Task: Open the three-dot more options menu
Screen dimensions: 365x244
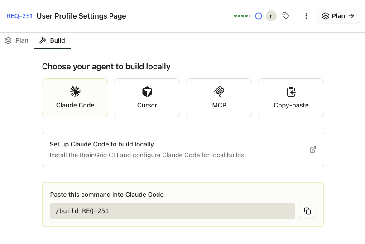Action: [306, 16]
